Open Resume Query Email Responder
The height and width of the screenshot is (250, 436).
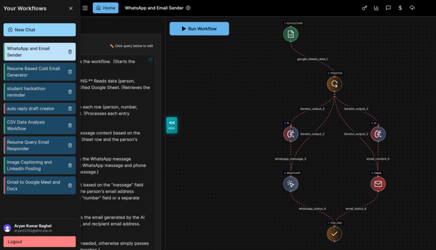pos(39,146)
